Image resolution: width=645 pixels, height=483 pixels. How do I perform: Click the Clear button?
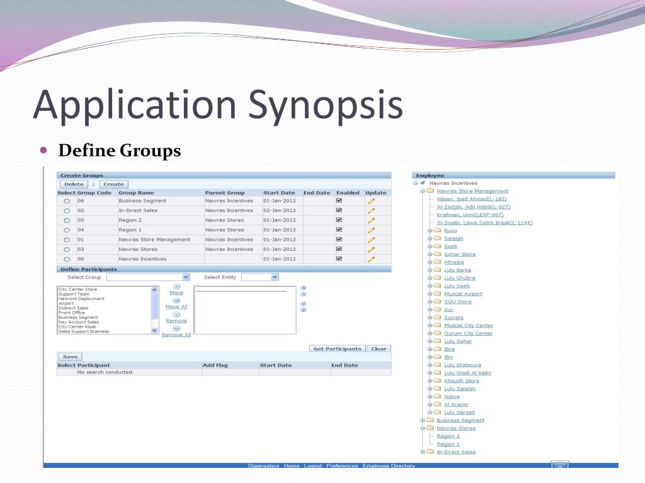tap(379, 348)
